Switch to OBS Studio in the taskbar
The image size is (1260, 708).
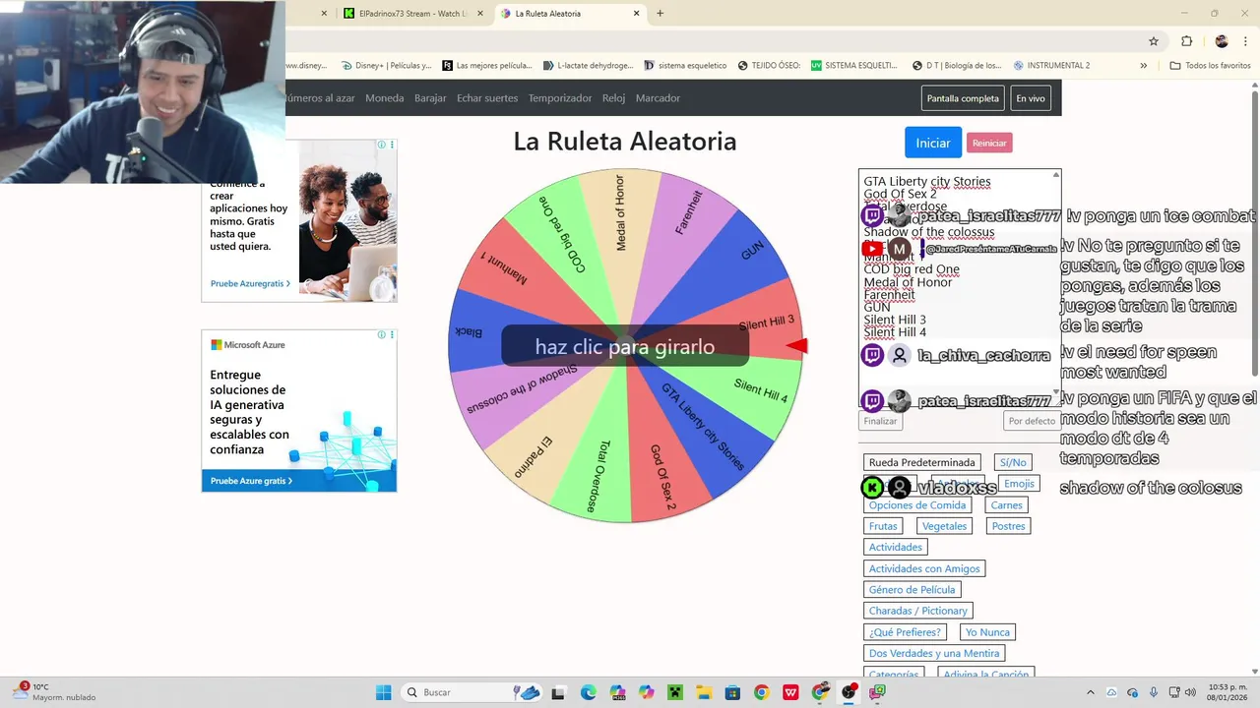point(849,692)
